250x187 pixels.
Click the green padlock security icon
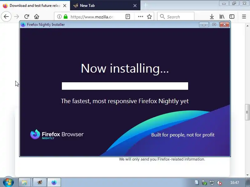point(66,17)
